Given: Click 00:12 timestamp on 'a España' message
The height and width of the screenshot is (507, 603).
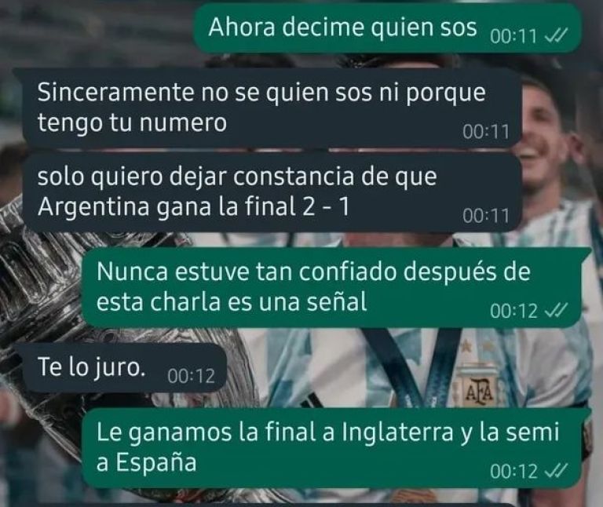Looking at the screenshot, I should tap(513, 471).
